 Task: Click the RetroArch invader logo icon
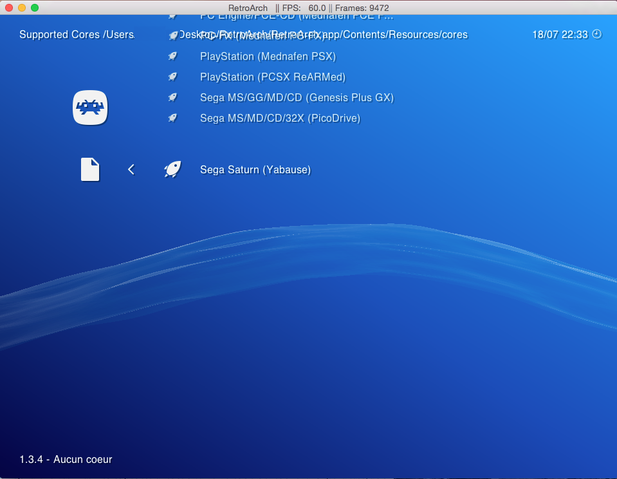click(x=90, y=108)
